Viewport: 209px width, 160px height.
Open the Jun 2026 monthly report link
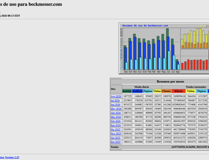tap(115, 104)
